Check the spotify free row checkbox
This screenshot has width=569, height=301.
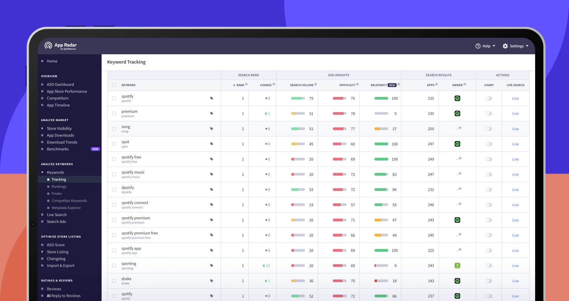(x=114, y=159)
